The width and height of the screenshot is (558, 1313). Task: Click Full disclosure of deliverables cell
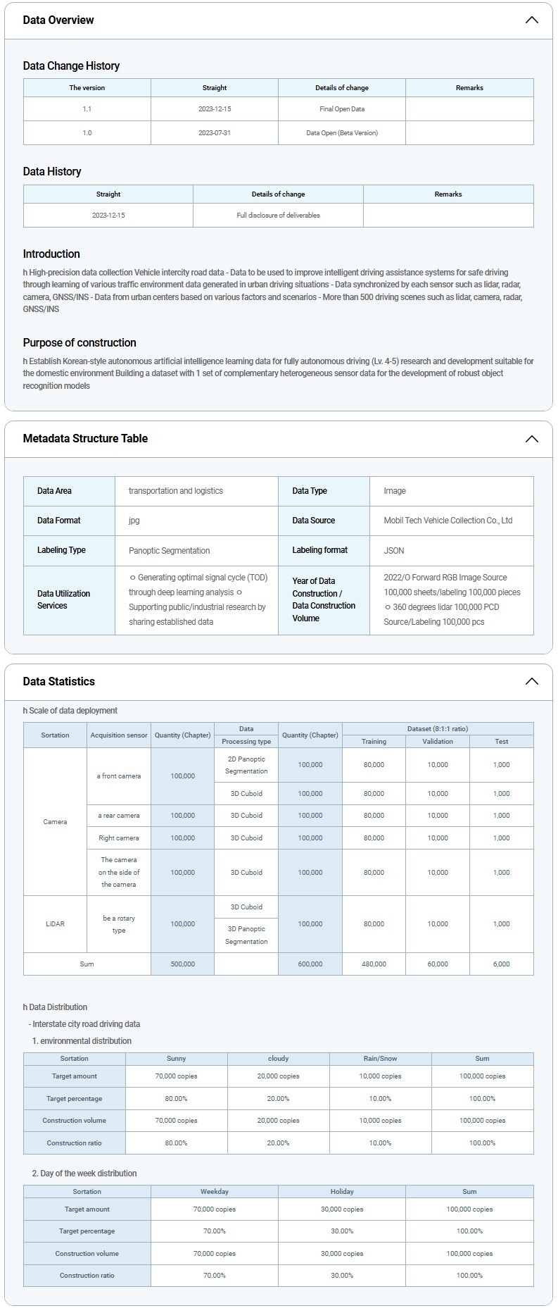pos(278,215)
